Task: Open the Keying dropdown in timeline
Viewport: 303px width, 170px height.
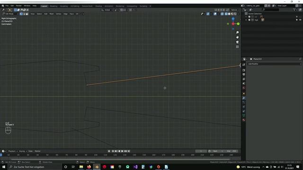Action: 23,151
